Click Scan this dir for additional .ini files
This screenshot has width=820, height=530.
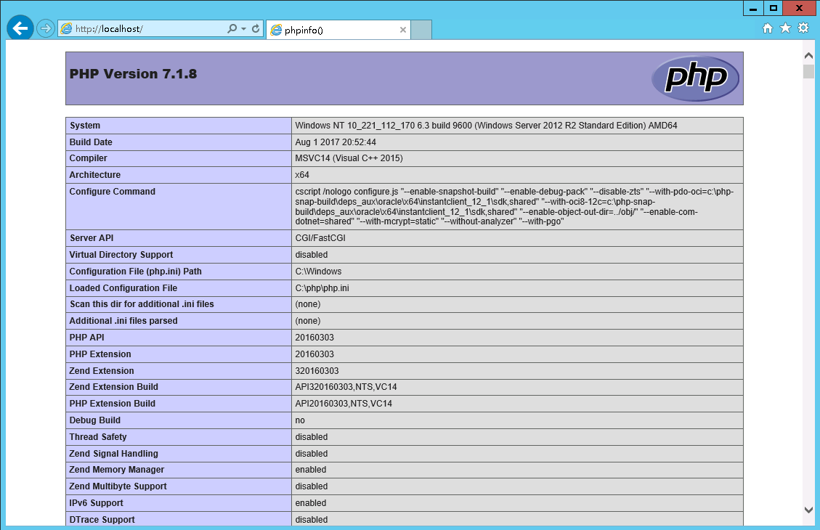pyautogui.click(x=142, y=303)
